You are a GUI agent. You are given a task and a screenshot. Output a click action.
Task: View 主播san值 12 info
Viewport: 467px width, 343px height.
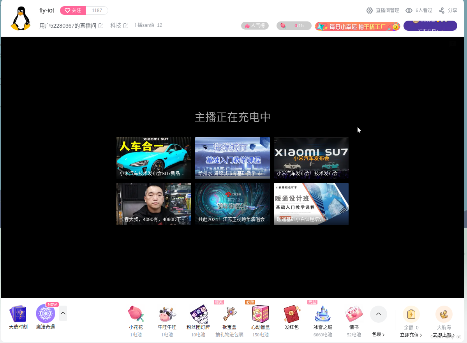[148, 25]
